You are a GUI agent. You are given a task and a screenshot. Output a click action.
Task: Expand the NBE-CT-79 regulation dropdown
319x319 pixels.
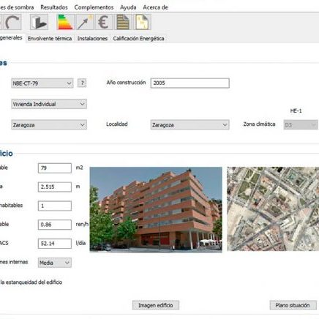click(42, 83)
